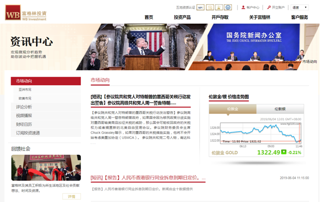Click the 回馈社会 ribbon-cutting photo
The width and height of the screenshot is (320, 202).
46,167
